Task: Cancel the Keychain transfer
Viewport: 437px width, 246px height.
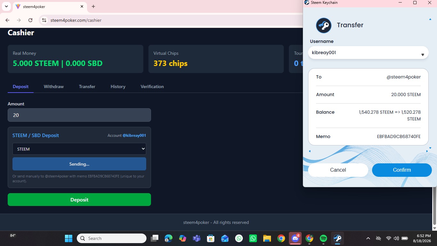Action: pos(338,170)
